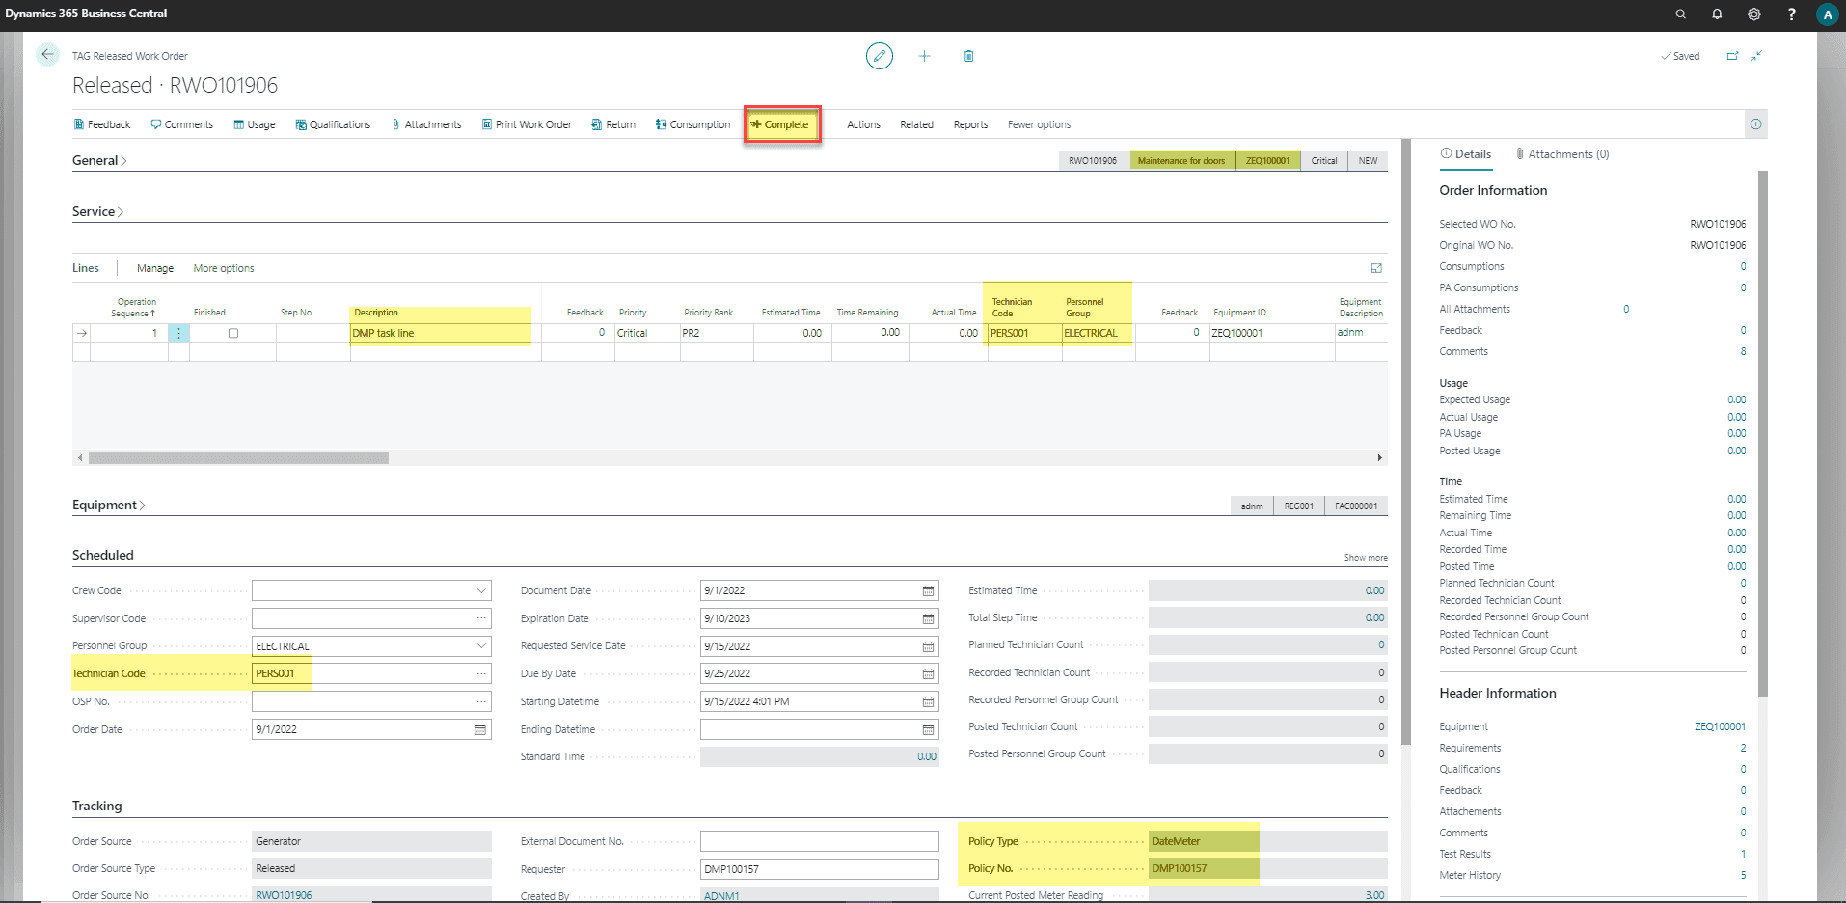Open Usage action
This screenshot has height=903, width=1846.
click(x=254, y=124)
